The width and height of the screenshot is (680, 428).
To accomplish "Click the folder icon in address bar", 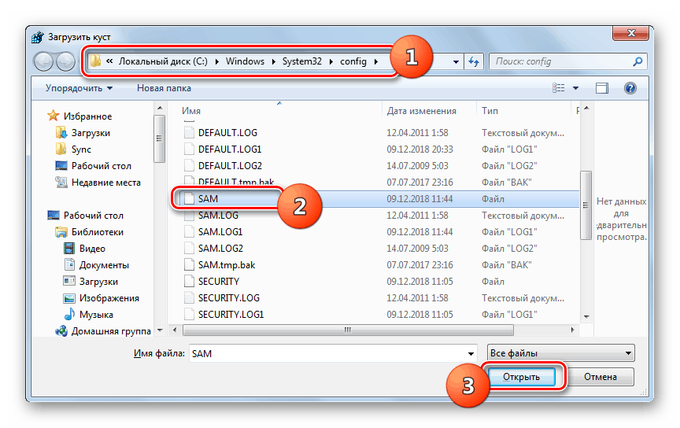I will (95, 61).
